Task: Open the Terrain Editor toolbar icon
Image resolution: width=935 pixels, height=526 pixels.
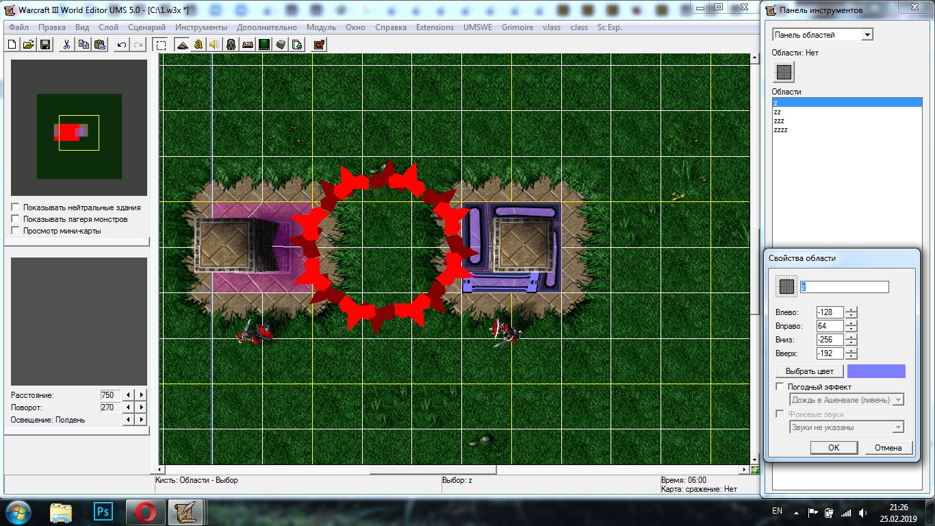Action: click(x=182, y=45)
